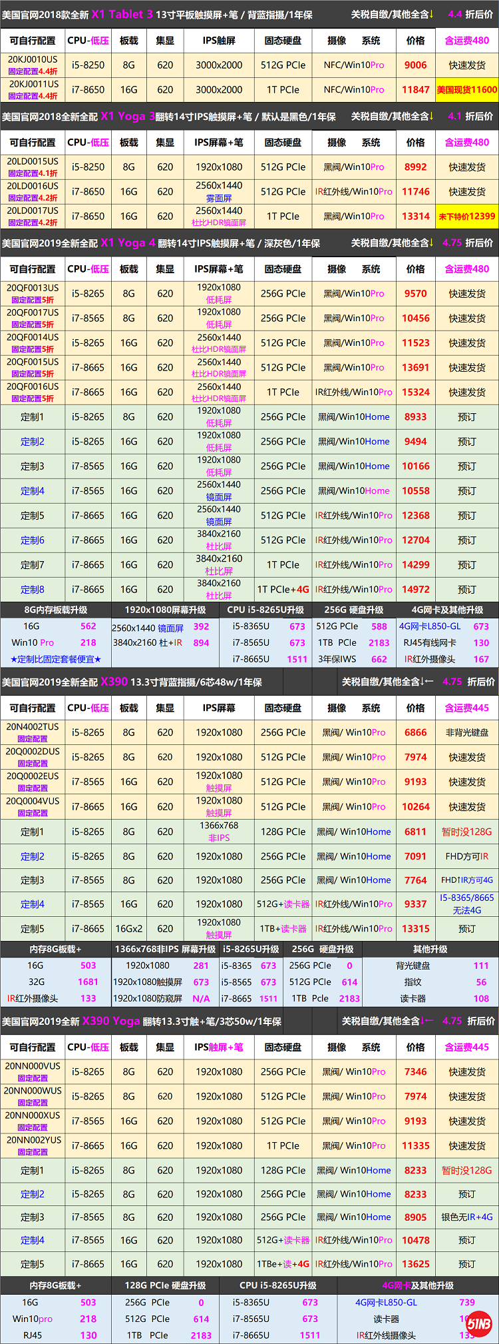Click the yellow cell 未下特价12399

[x=467, y=216]
